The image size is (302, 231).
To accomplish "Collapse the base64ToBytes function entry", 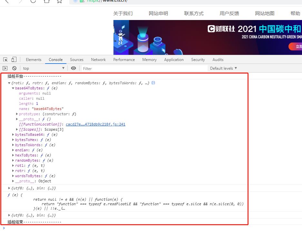I will (13, 88).
